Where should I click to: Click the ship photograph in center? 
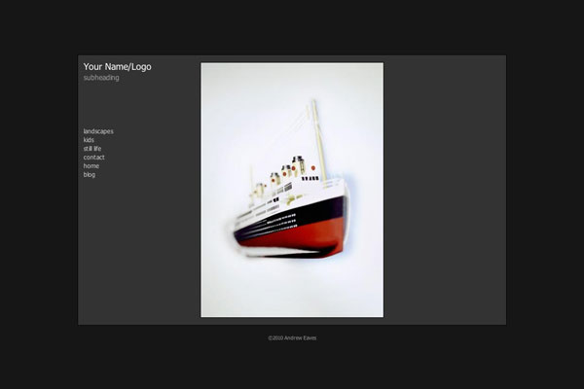click(292, 190)
